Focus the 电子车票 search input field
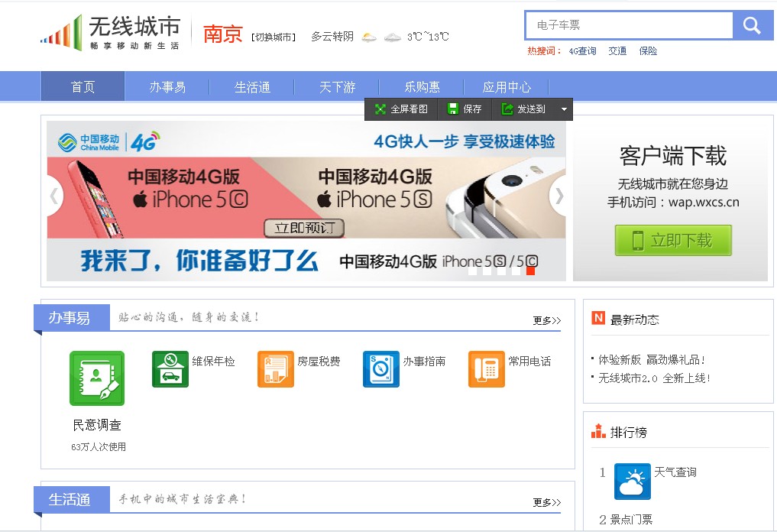Viewport: 777px width, 532px height. (x=630, y=24)
